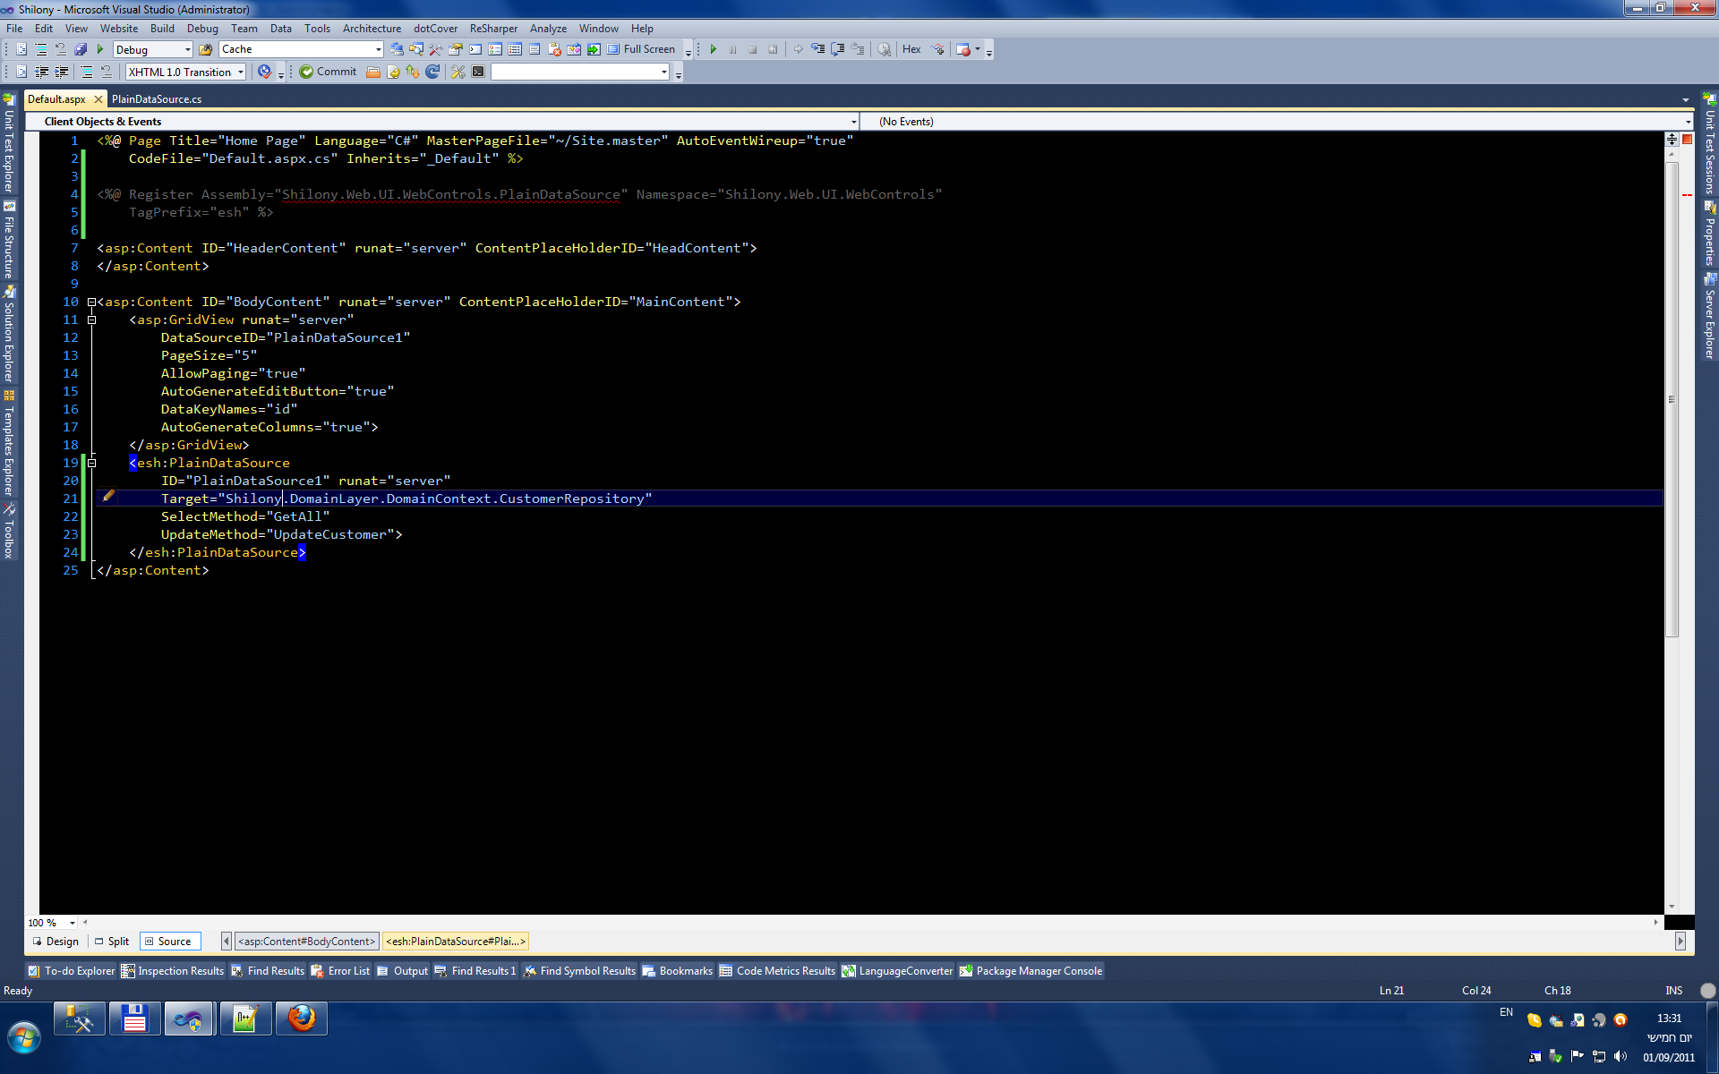Select asp:Content#BodyContent breadcrumb tag
Screen dimensions: 1719x1074
tap(306, 942)
